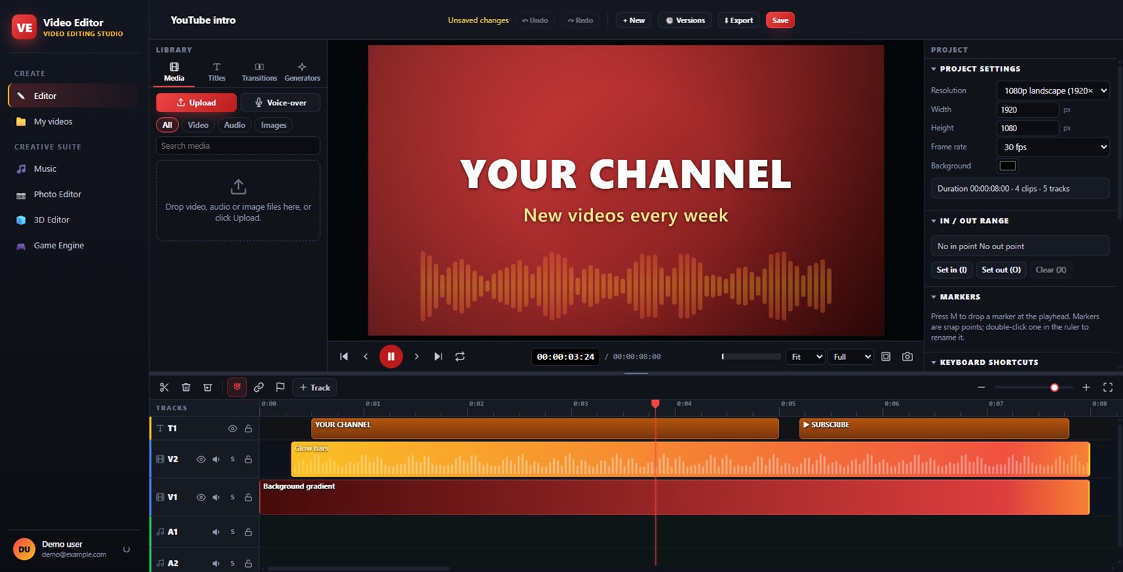The width and height of the screenshot is (1123, 572).
Task: Jump to start of timeline
Action: click(x=344, y=357)
